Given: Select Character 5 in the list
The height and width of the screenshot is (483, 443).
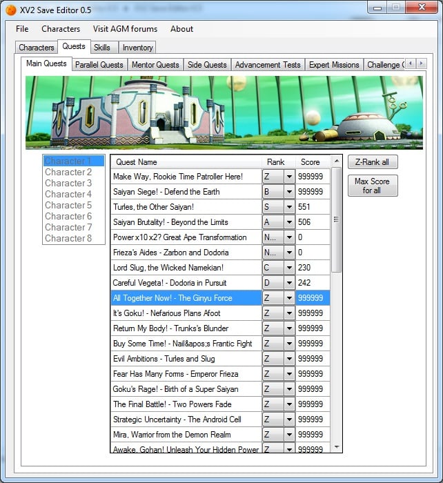Looking at the screenshot, I should pos(74,205).
